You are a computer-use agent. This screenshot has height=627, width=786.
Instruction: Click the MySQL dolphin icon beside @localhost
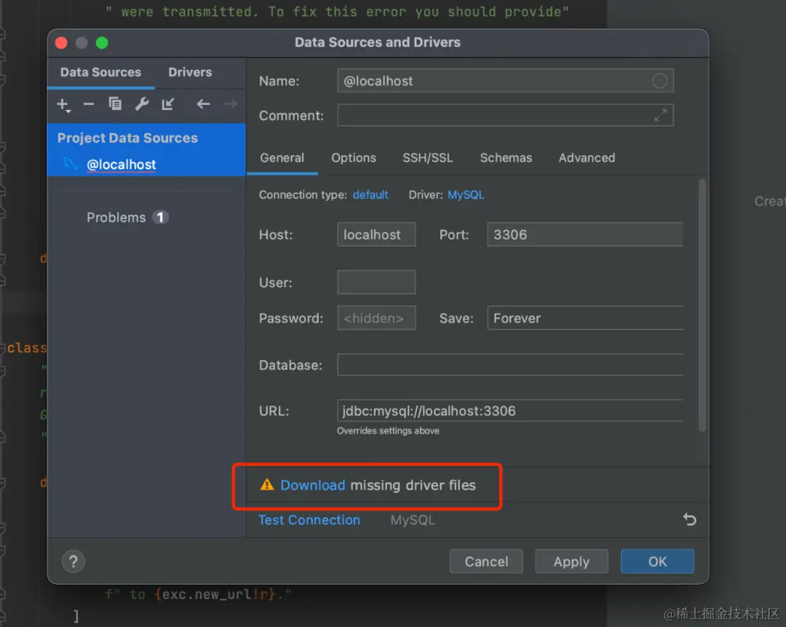[x=70, y=164]
